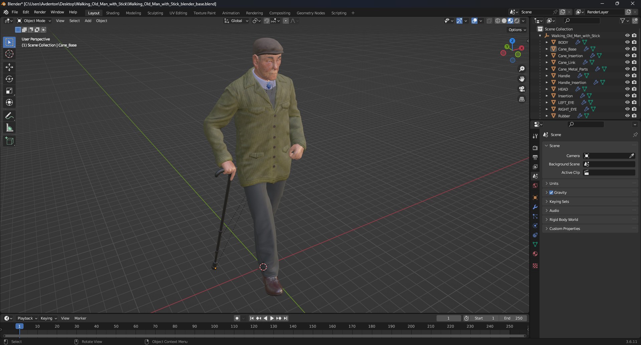Select the Transform tool
Screen dimensions: 641x345
(x=9, y=102)
